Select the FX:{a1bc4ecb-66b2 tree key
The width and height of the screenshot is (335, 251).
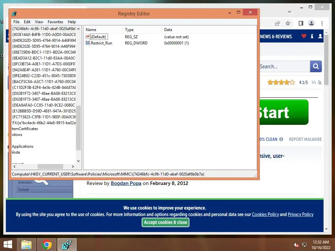44,123
